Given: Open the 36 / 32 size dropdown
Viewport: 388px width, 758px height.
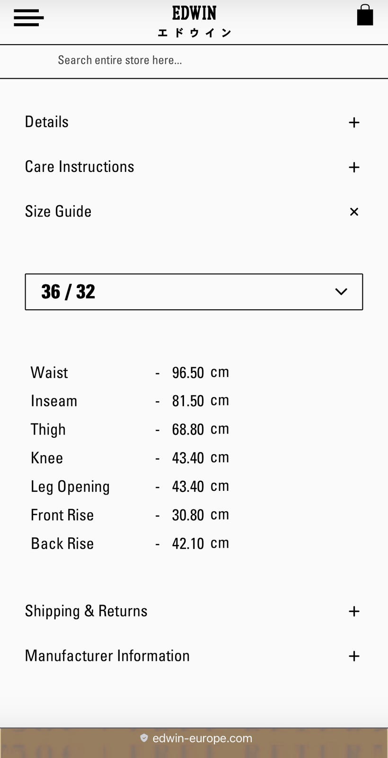Looking at the screenshot, I should click(x=194, y=292).
